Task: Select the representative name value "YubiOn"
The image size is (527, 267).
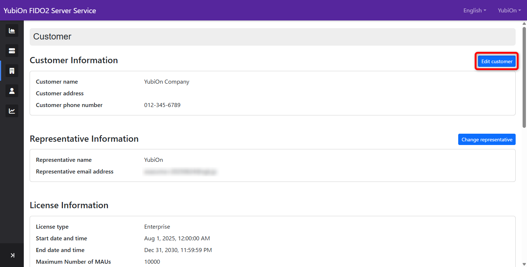Action: [x=153, y=160]
